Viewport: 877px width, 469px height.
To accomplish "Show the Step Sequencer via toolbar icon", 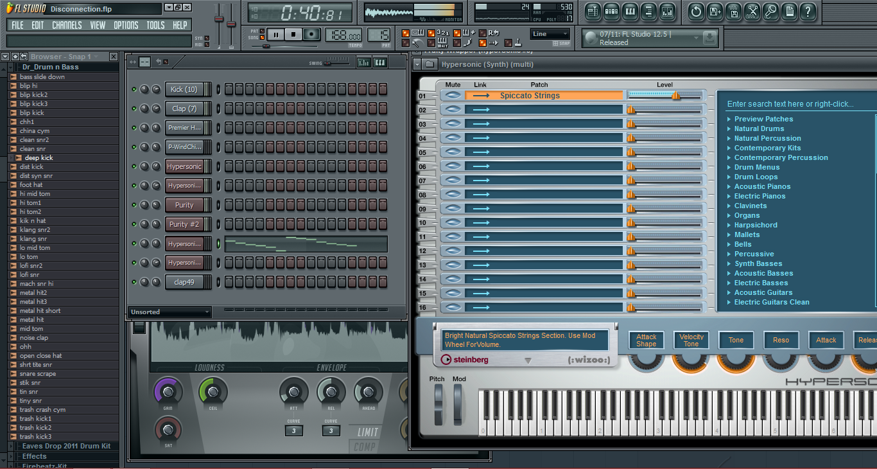I will pyautogui.click(x=611, y=11).
